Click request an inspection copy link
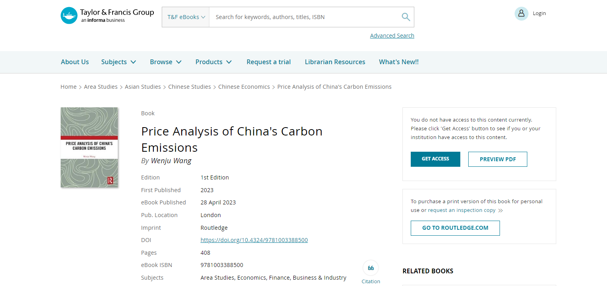The height and width of the screenshot is (286, 607). [462, 210]
